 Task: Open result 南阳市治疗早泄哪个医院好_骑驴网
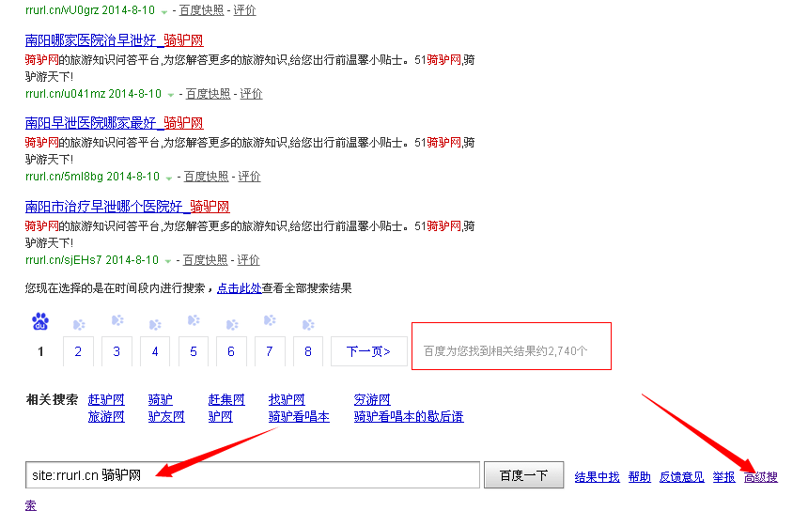127,207
